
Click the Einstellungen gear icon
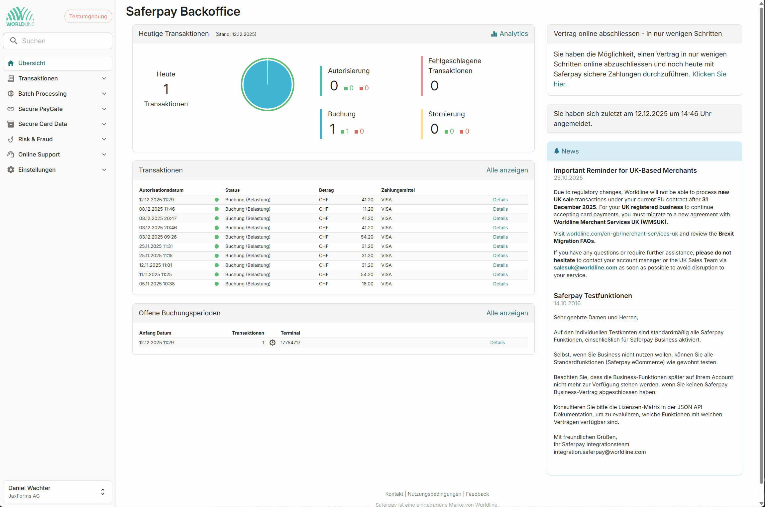pos(11,170)
